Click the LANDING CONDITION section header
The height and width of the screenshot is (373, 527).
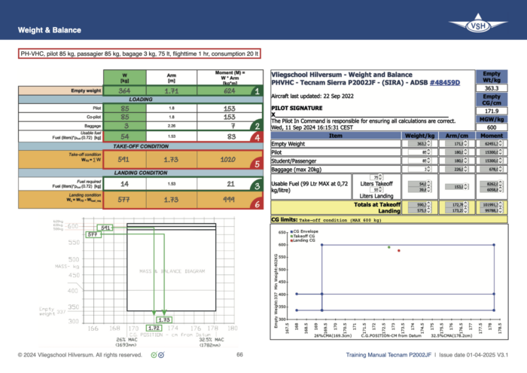(x=141, y=173)
